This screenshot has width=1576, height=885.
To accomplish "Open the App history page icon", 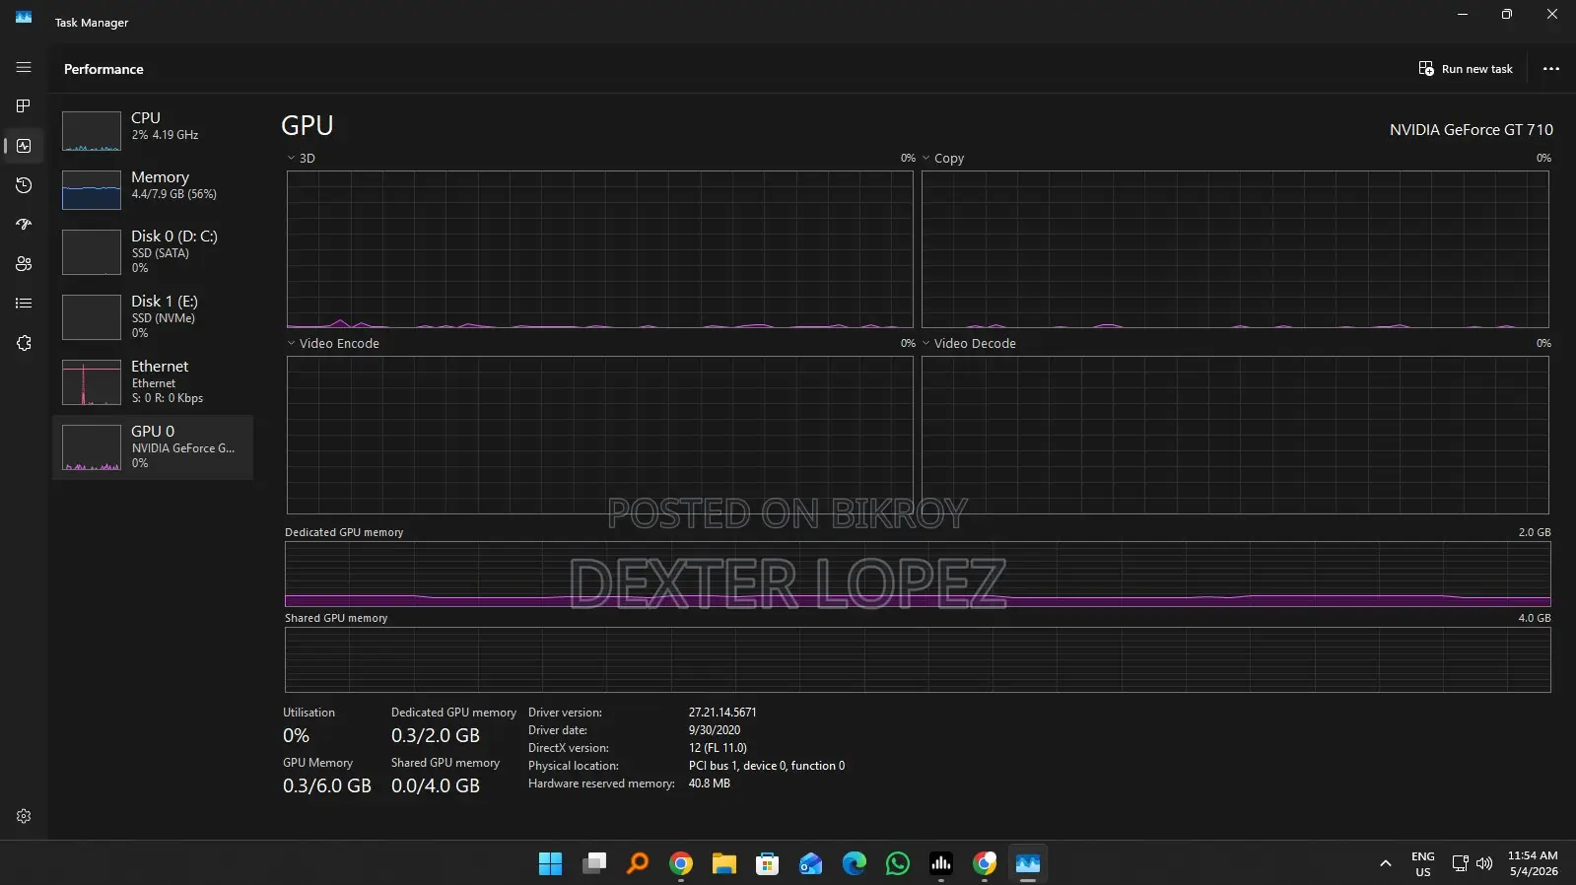I will (x=24, y=185).
